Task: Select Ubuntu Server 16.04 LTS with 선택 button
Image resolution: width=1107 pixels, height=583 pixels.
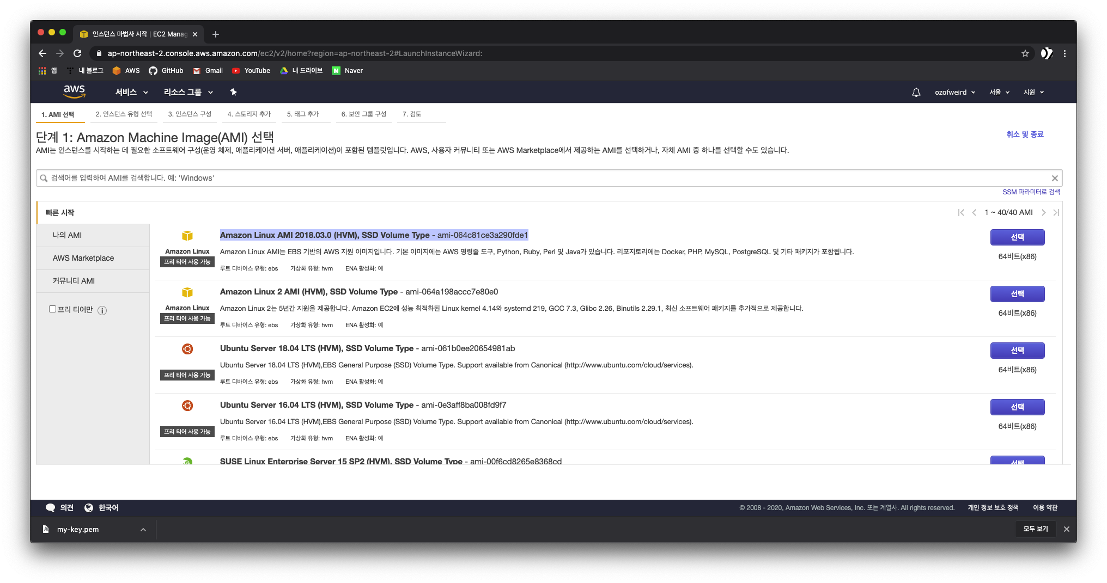Action: pos(1017,407)
